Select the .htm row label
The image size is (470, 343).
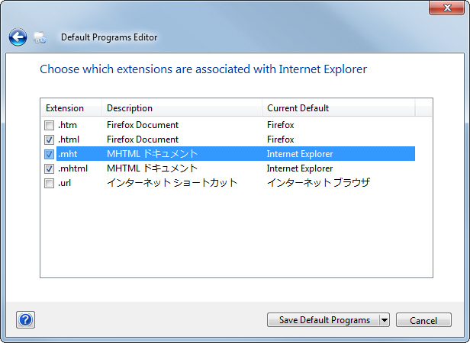coord(67,125)
